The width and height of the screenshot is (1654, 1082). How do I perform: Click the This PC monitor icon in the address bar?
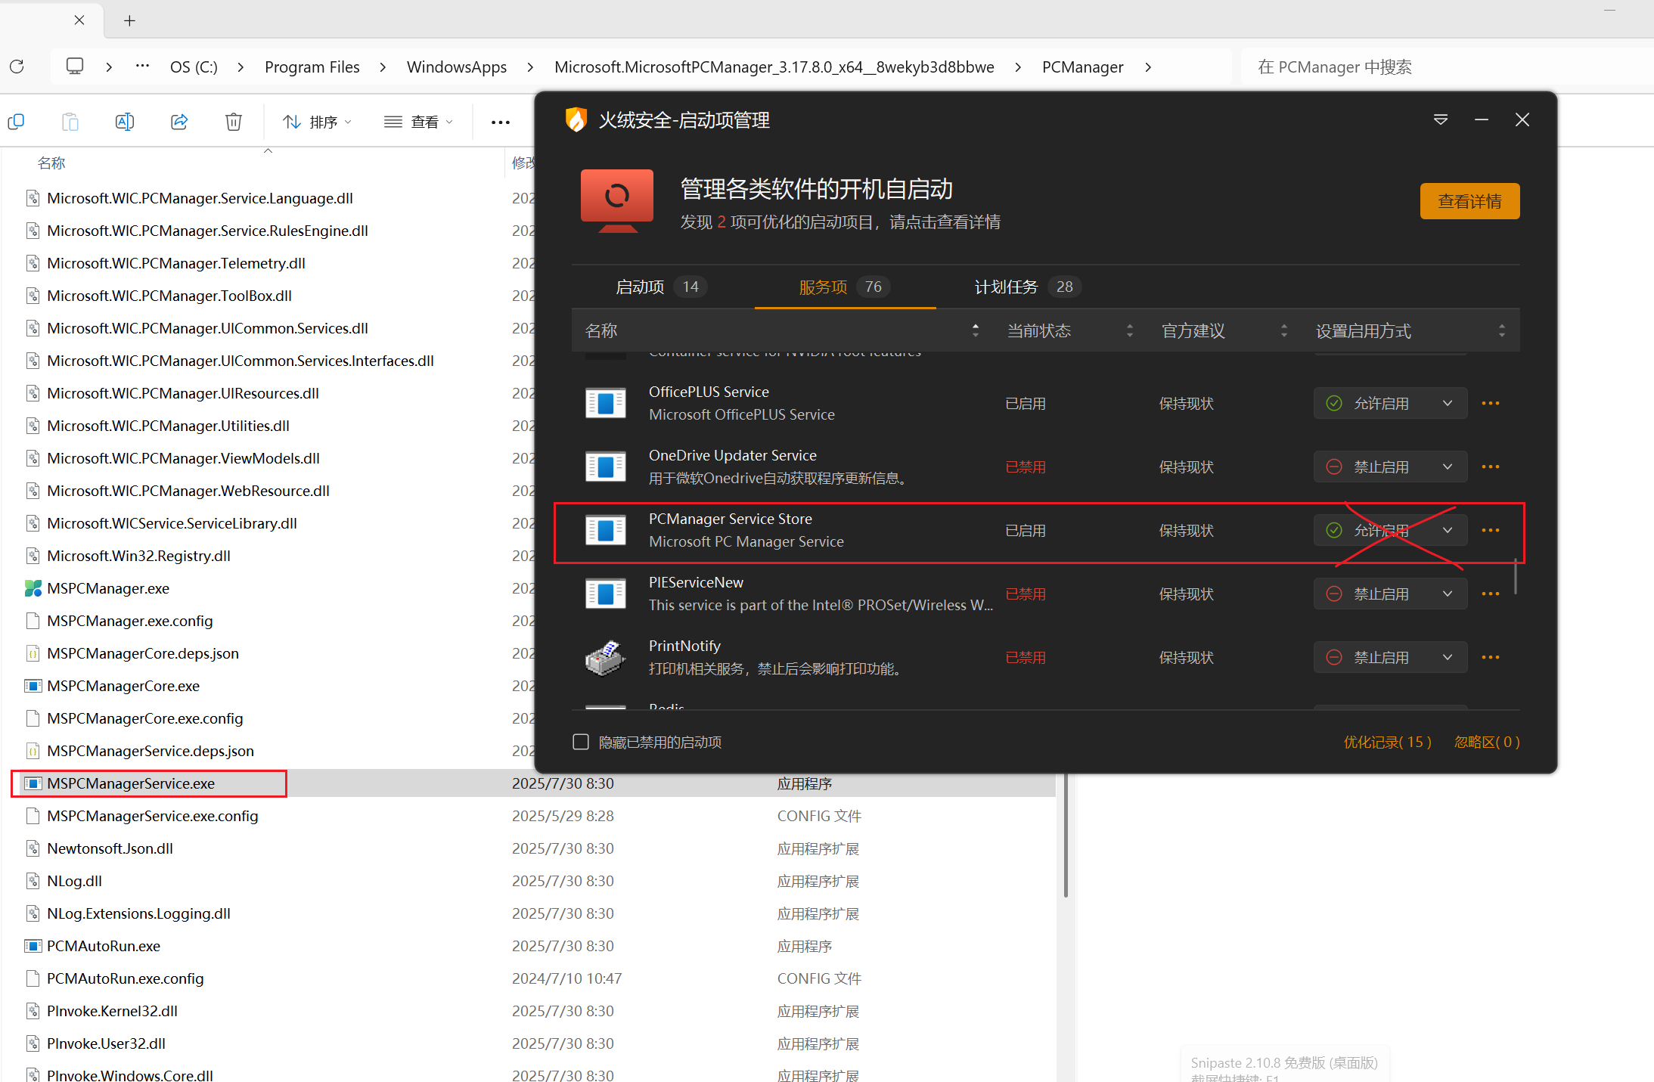tap(75, 67)
